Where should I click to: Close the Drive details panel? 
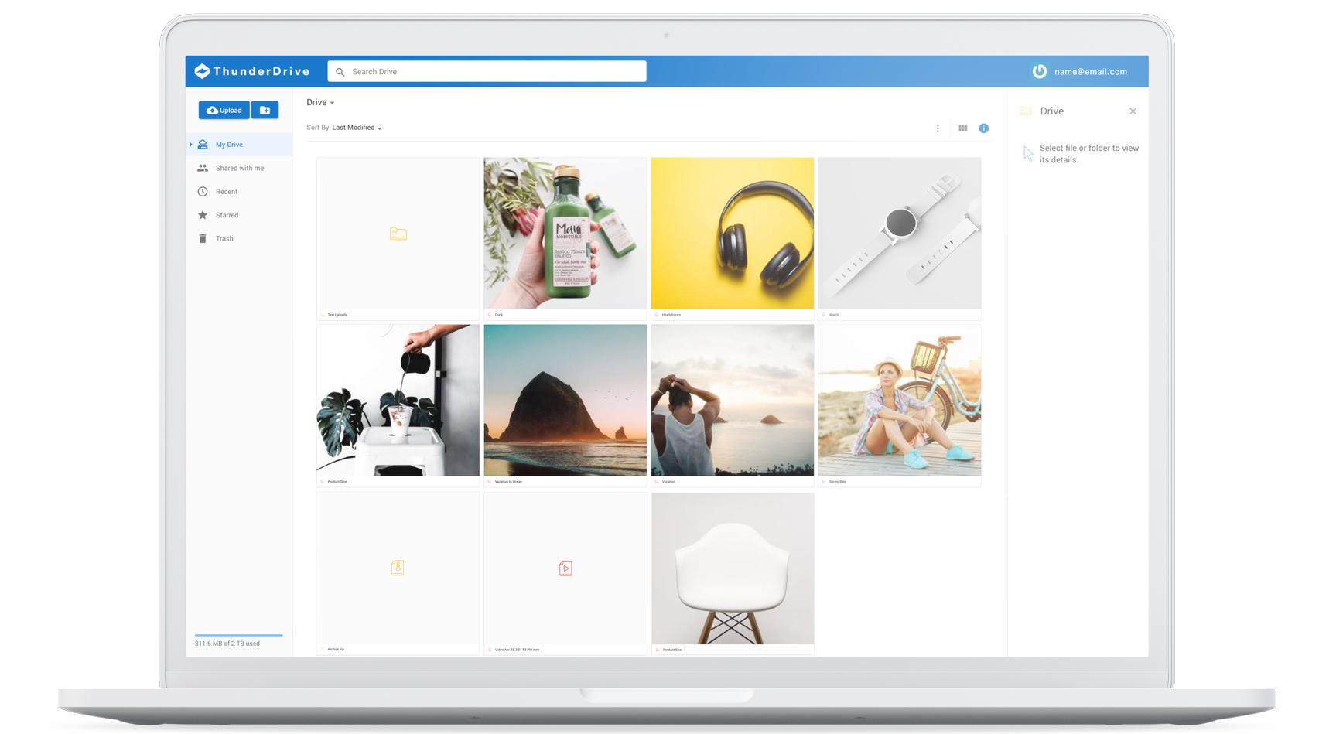(x=1133, y=111)
